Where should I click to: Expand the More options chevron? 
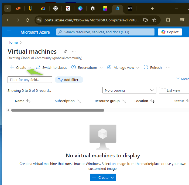coord(183,79)
